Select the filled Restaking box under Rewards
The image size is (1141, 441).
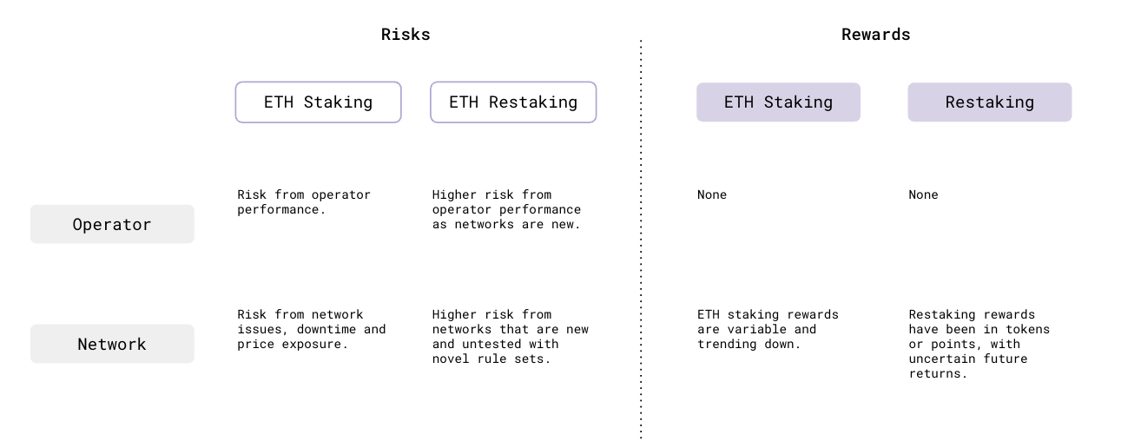pos(989,102)
